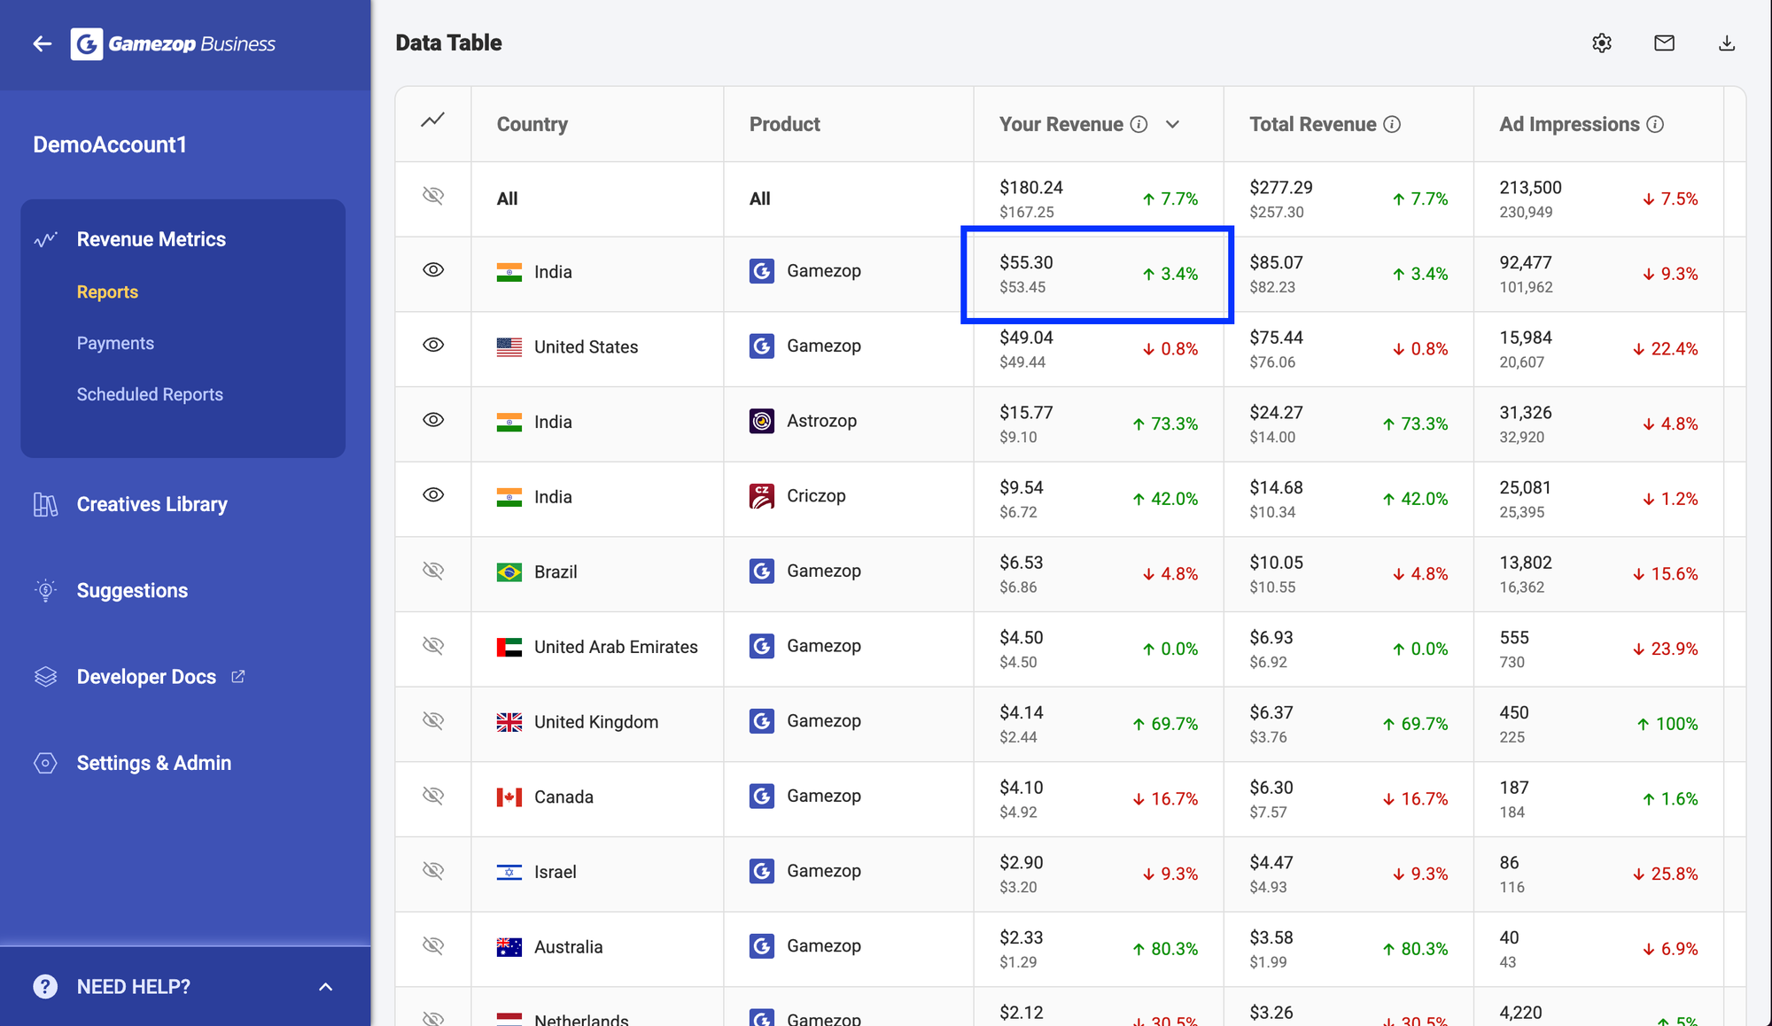The height and width of the screenshot is (1026, 1772).
Task: Show Brazil row in the chart
Action: point(432,571)
